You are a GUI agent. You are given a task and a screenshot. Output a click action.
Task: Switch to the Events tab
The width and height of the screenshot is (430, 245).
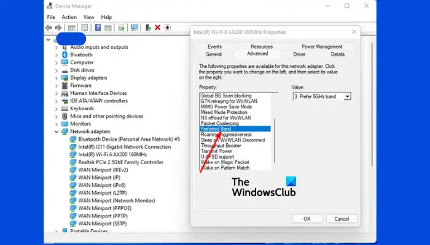[x=214, y=47]
